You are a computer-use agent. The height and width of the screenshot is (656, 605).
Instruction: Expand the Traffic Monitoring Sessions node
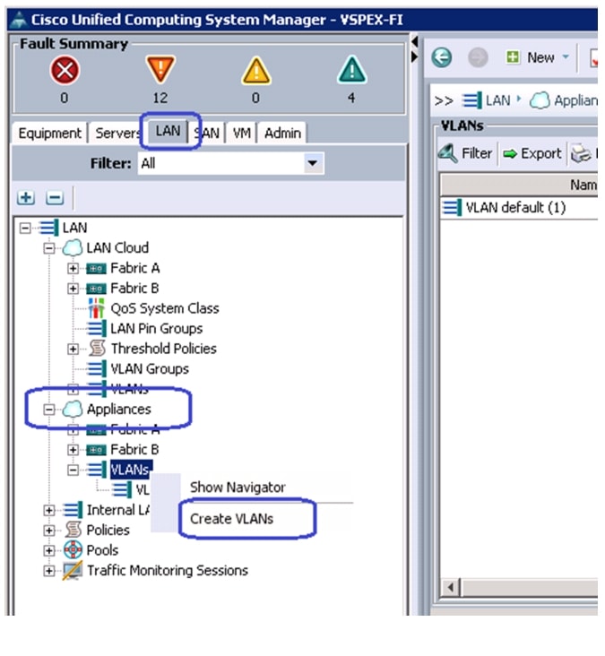49,570
